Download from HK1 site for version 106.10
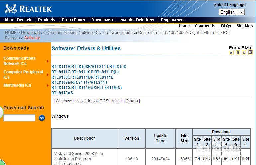The width and height of the screenshot is (256, 165). click(245, 159)
